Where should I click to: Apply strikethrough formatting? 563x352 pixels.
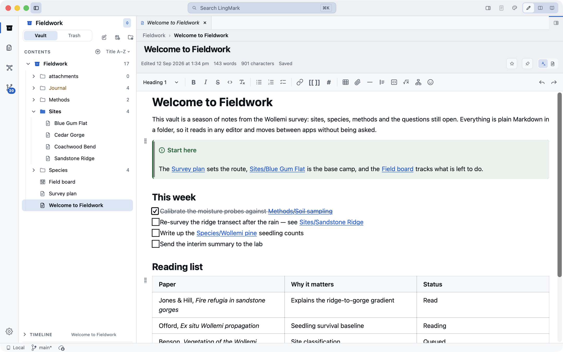pyautogui.click(x=218, y=82)
